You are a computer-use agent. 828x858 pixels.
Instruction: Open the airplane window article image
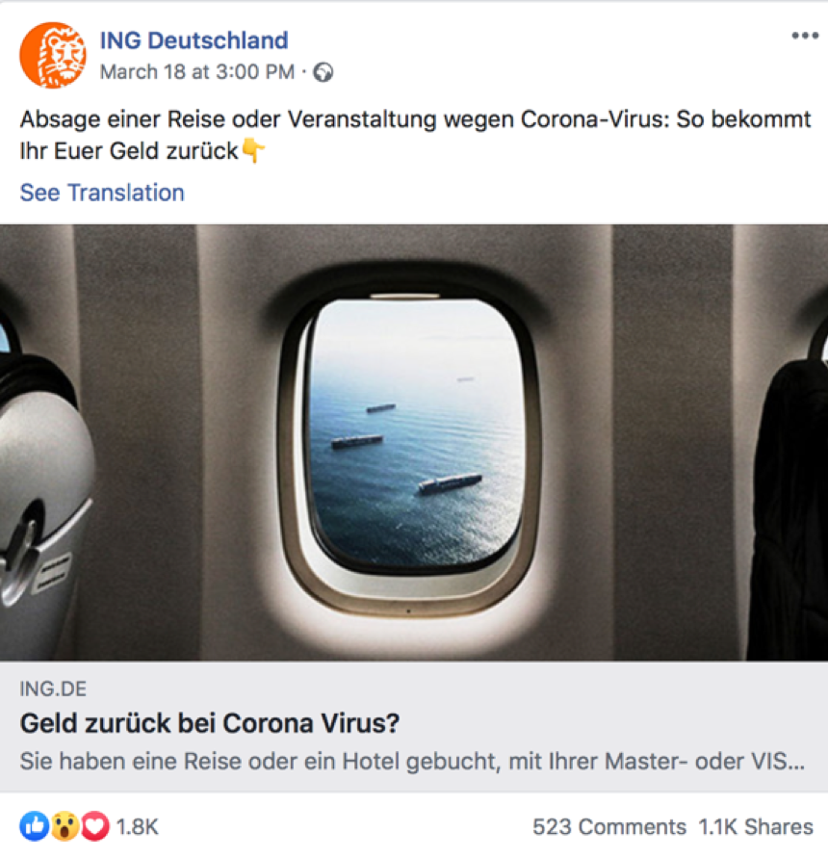(414, 443)
